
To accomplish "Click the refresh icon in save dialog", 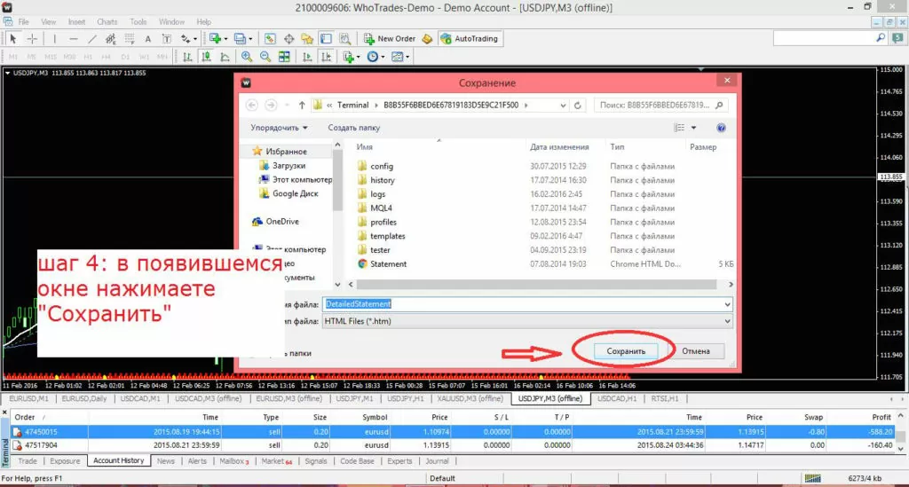I will pyautogui.click(x=577, y=106).
